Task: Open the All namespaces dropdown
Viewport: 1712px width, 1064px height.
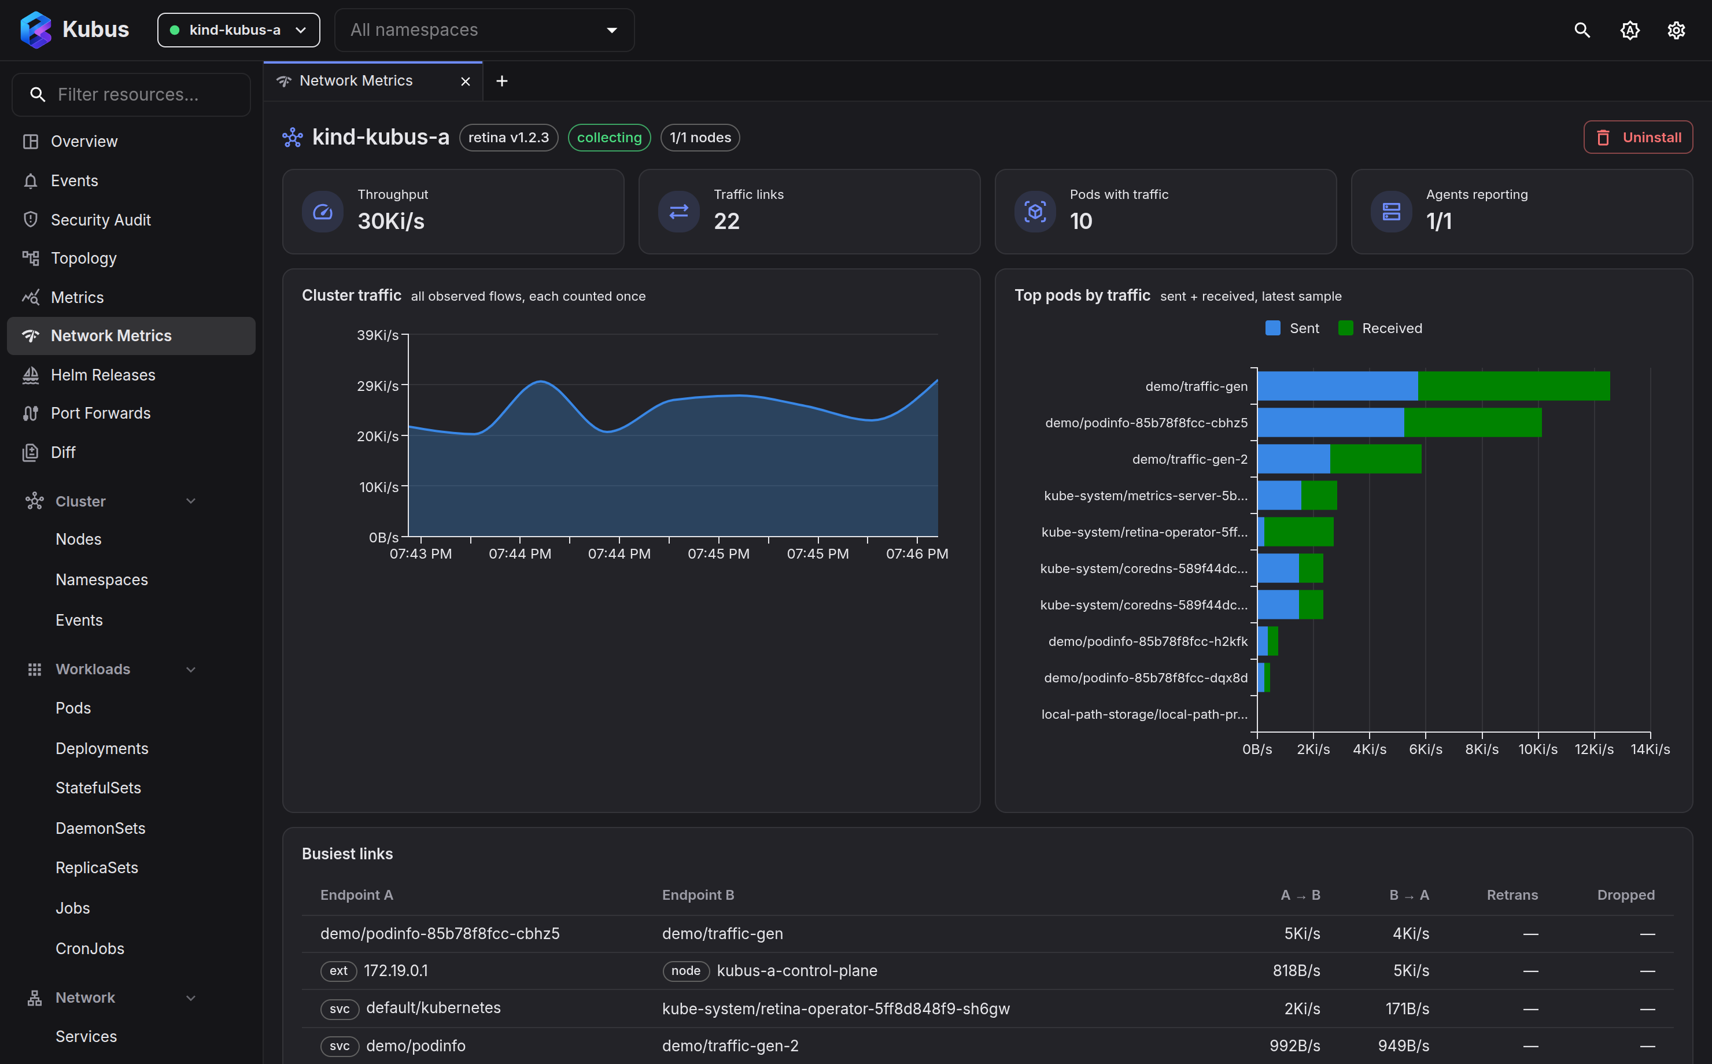Action: pyautogui.click(x=484, y=30)
